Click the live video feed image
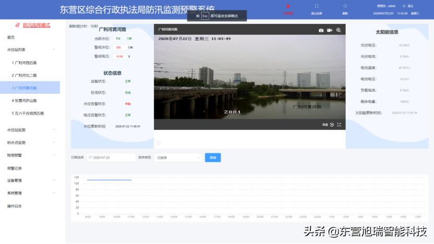 pyautogui.click(x=250, y=77)
